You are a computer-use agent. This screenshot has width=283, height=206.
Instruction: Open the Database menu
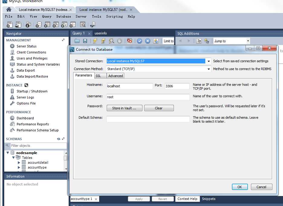(63, 16)
